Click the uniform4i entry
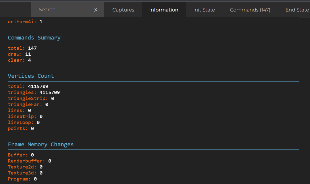 [x=25, y=21]
